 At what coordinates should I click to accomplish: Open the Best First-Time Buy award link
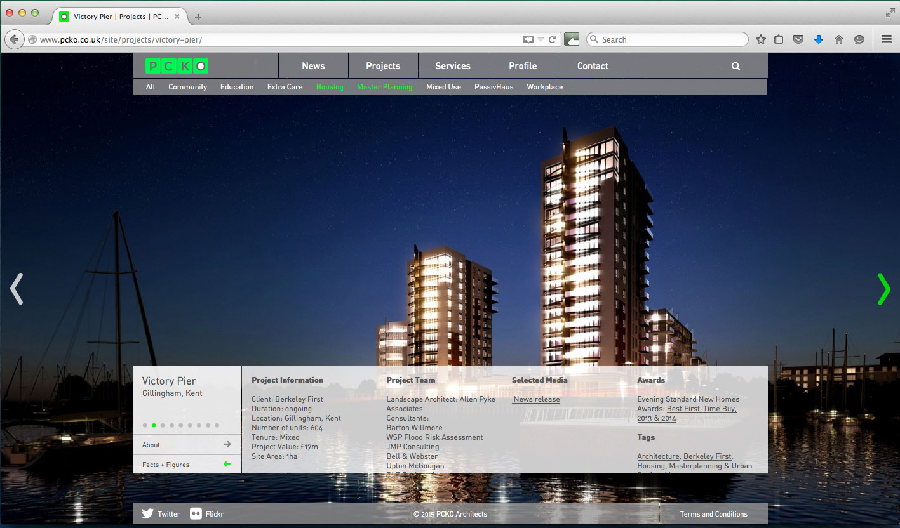click(701, 409)
